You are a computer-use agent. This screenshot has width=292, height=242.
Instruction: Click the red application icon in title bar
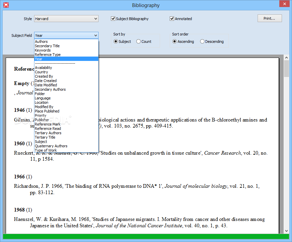pyautogui.click(x=6, y=5)
